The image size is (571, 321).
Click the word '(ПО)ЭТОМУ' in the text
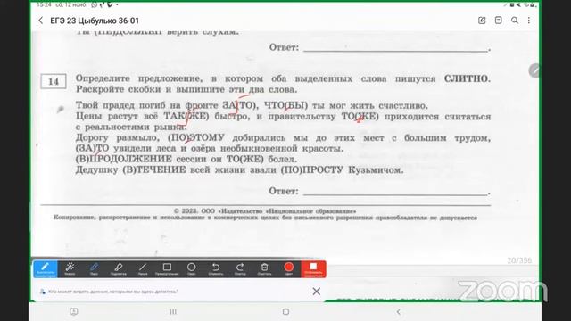(196, 138)
